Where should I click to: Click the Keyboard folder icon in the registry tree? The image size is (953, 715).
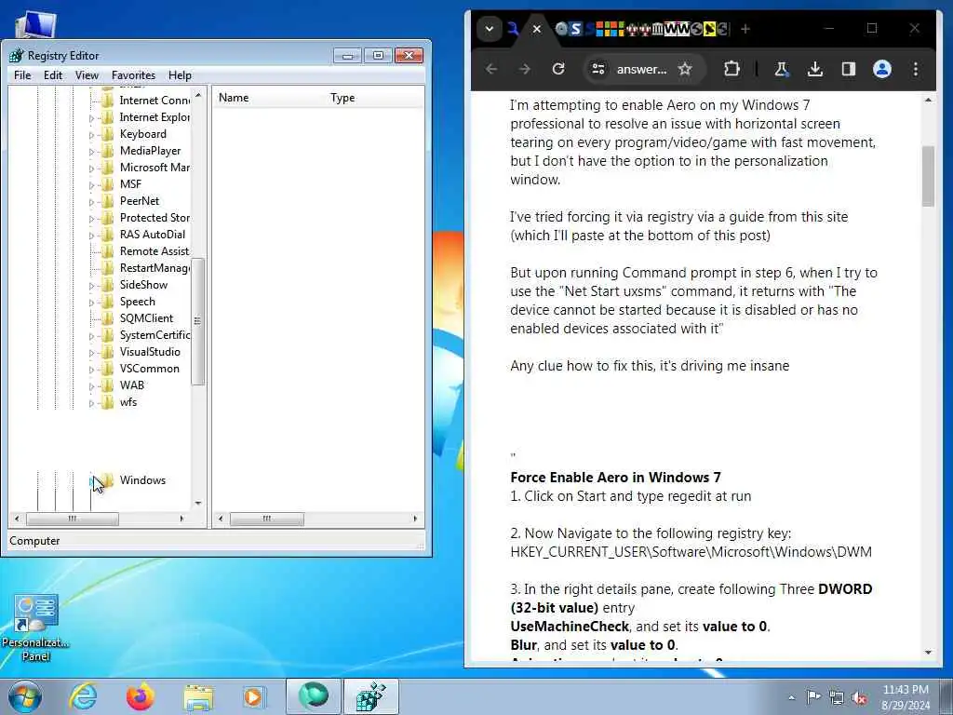pyautogui.click(x=108, y=134)
